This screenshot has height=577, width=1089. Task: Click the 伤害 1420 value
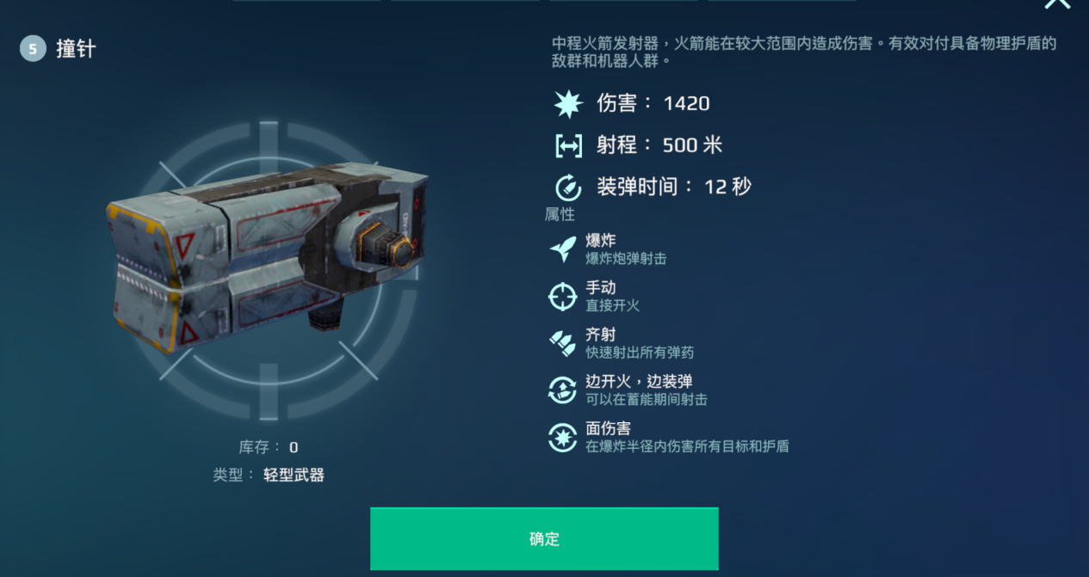coord(686,103)
